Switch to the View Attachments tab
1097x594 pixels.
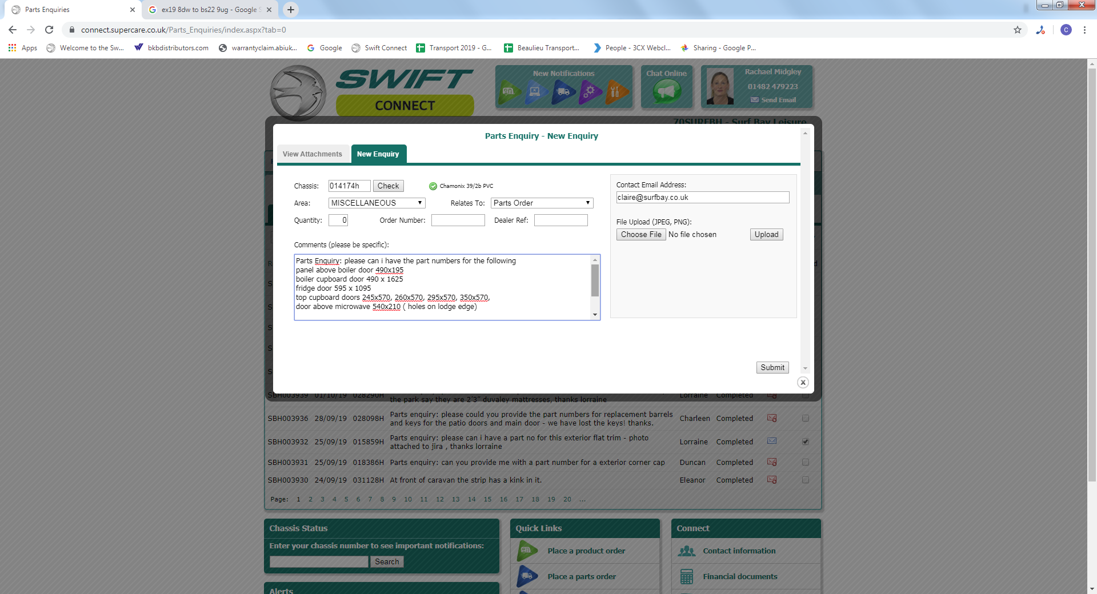[x=313, y=154]
